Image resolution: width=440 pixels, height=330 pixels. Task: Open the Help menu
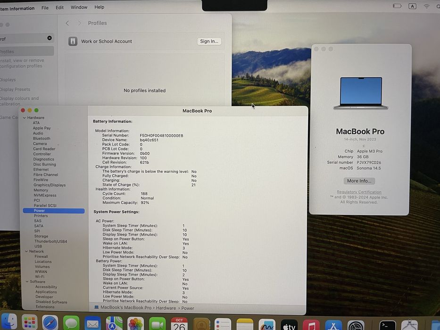point(99,7)
